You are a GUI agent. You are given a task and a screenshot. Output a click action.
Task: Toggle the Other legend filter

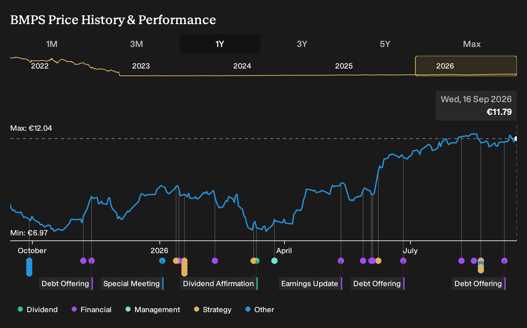(x=260, y=310)
